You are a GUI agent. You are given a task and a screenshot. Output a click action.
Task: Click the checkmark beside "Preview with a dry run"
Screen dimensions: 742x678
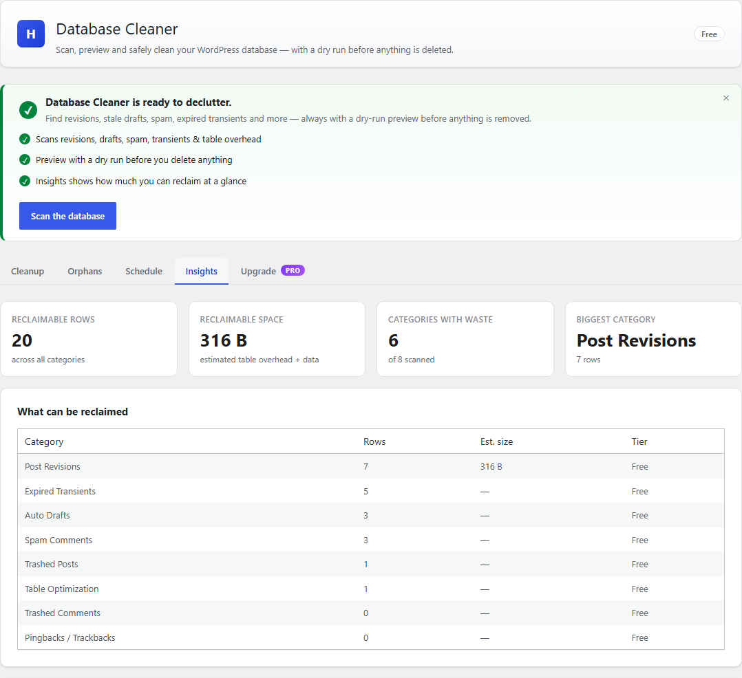tap(25, 160)
